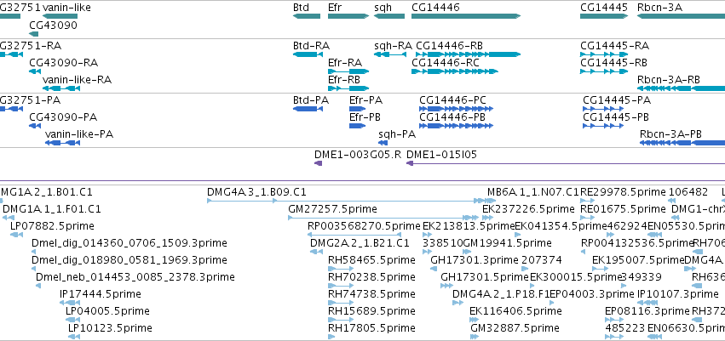The image size is (725, 341).
Task: Select protein label vanin-like-PA
Action: pyautogui.click(x=79, y=134)
